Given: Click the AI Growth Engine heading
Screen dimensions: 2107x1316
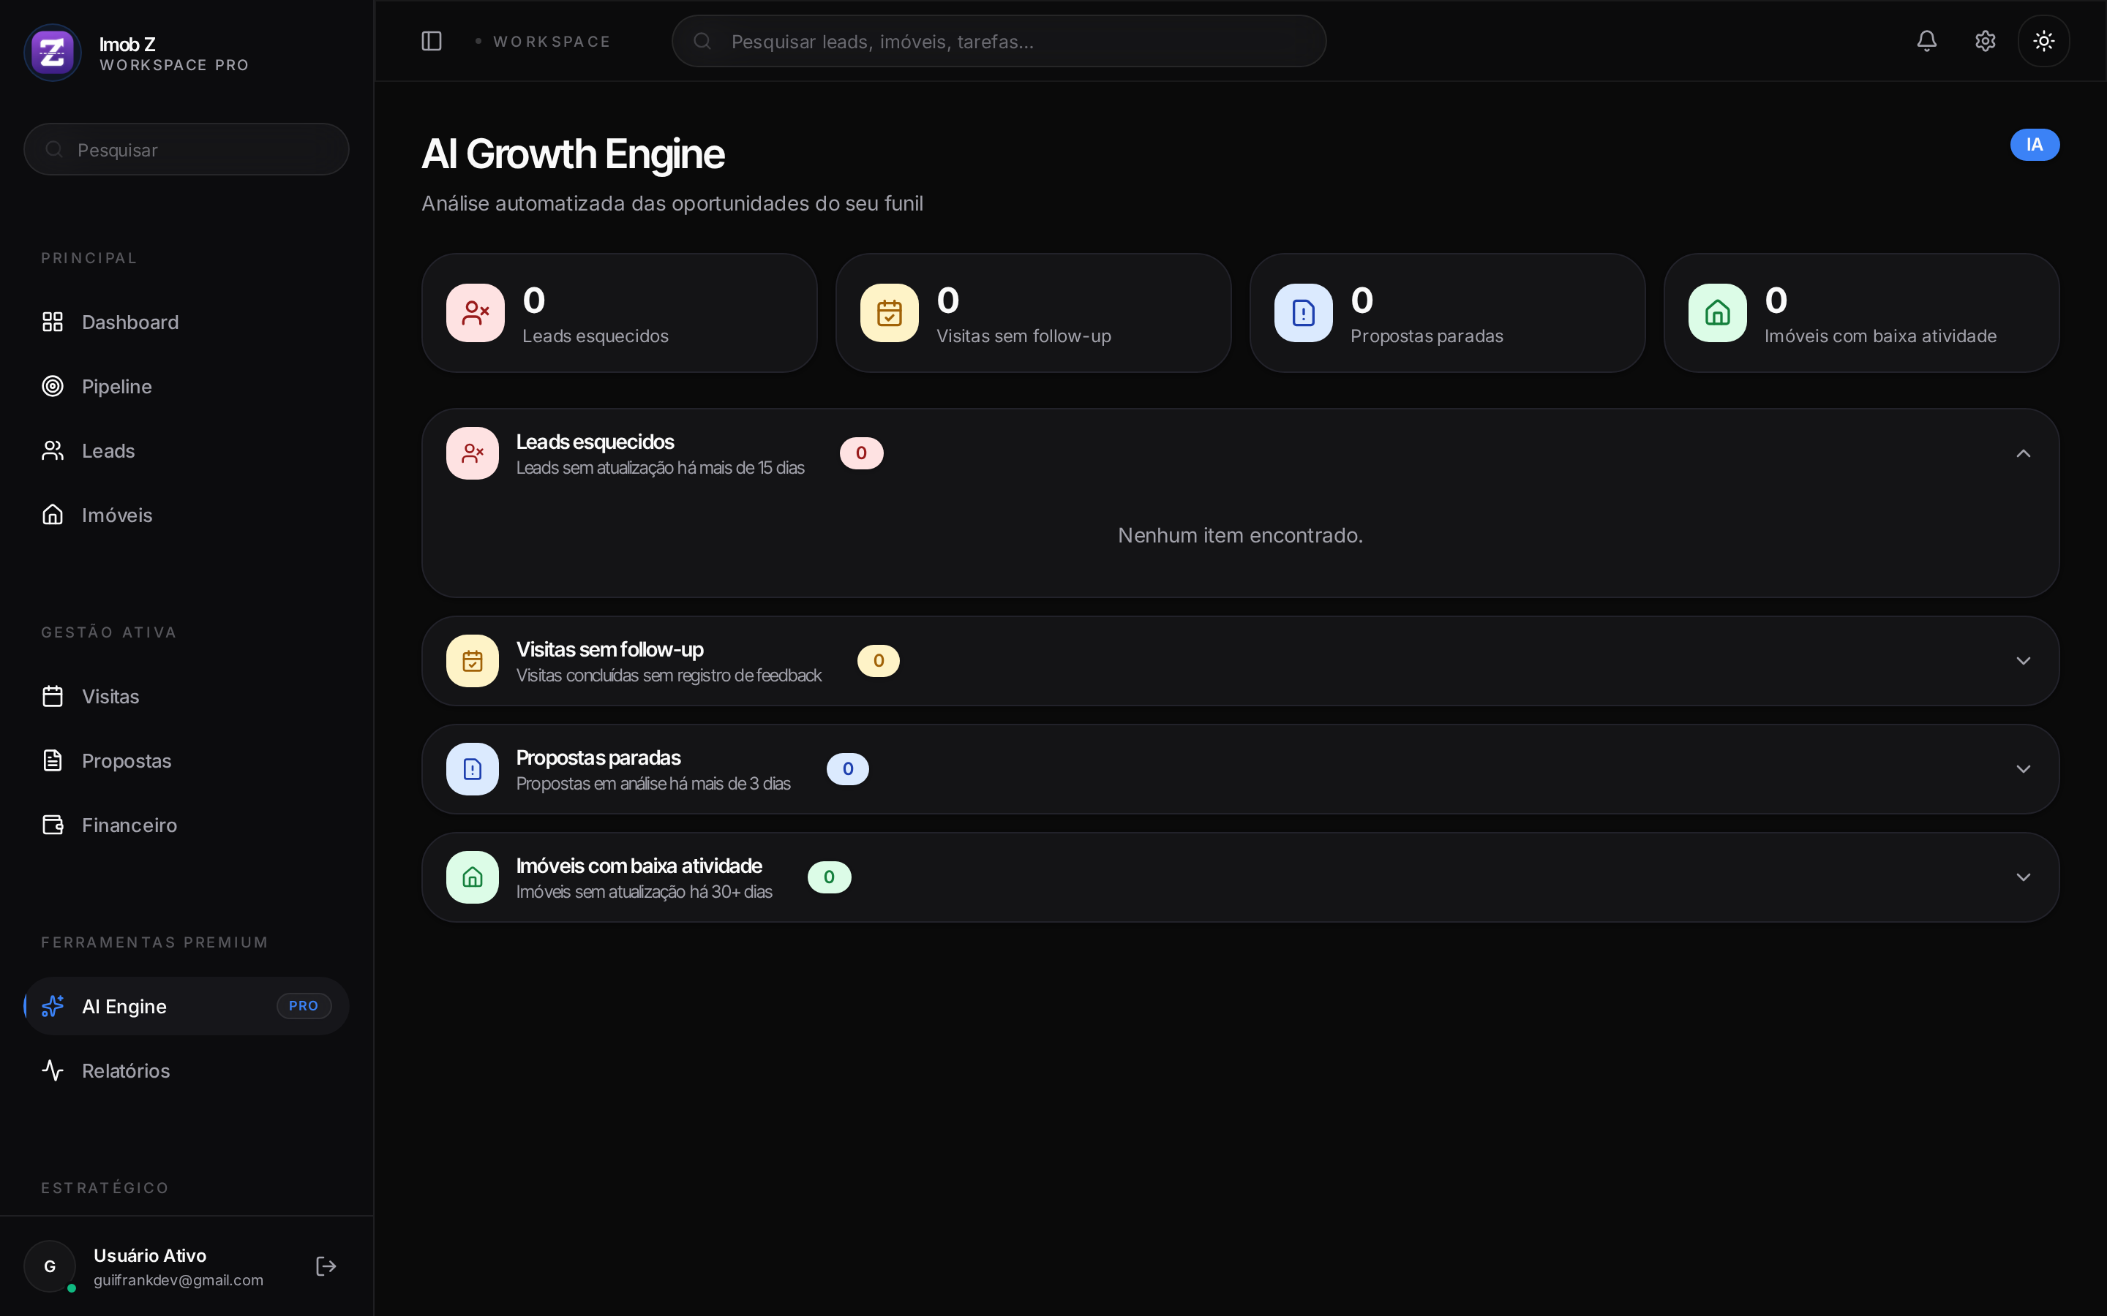Looking at the screenshot, I should [x=573, y=154].
